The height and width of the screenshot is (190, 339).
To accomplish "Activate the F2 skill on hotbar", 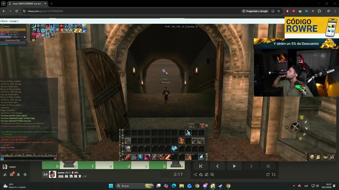I will 135,157.
